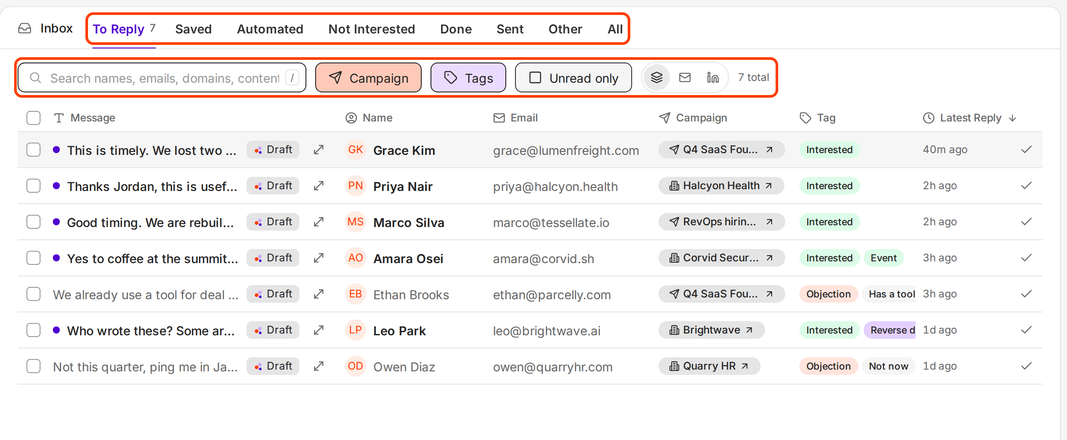This screenshot has width=1067, height=440.
Task: Go to the Automated tab
Action: pyautogui.click(x=270, y=29)
